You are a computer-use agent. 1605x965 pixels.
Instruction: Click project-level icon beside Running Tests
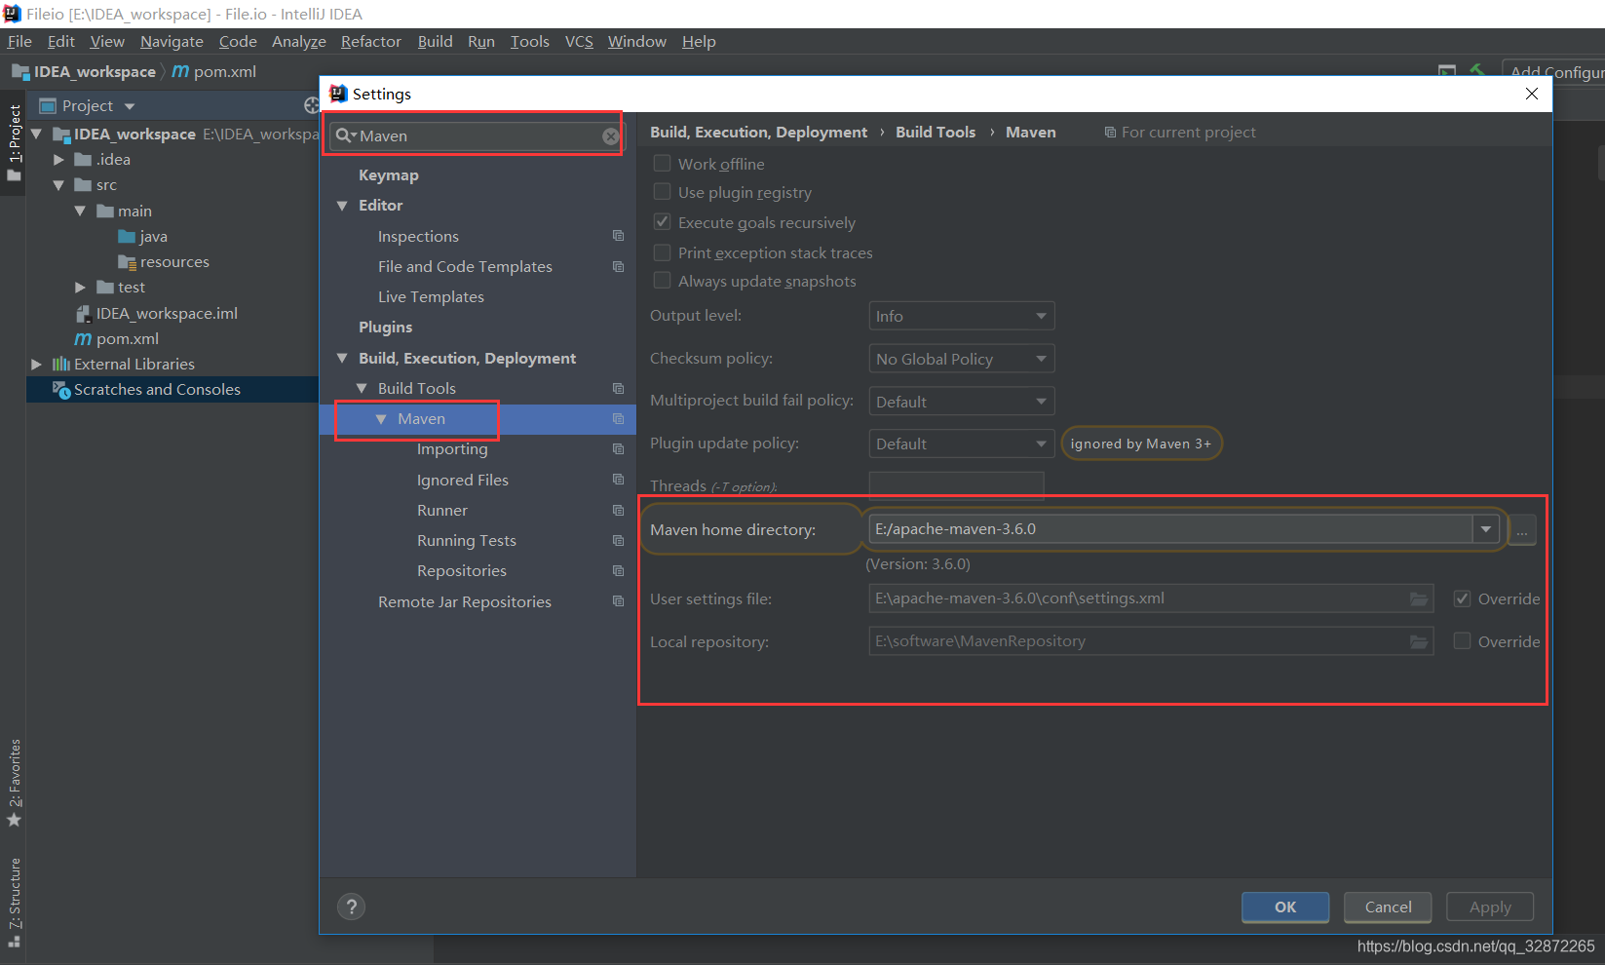[618, 540]
